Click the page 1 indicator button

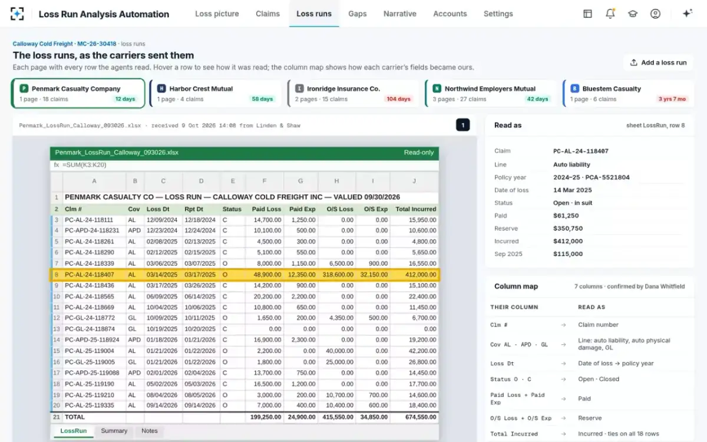[x=463, y=125]
